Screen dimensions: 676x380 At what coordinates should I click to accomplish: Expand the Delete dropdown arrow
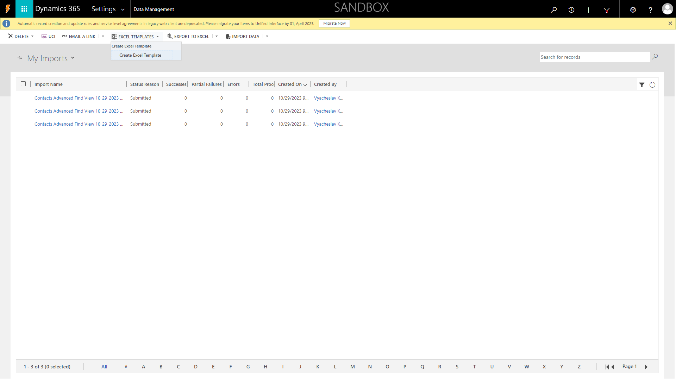(32, 36)
